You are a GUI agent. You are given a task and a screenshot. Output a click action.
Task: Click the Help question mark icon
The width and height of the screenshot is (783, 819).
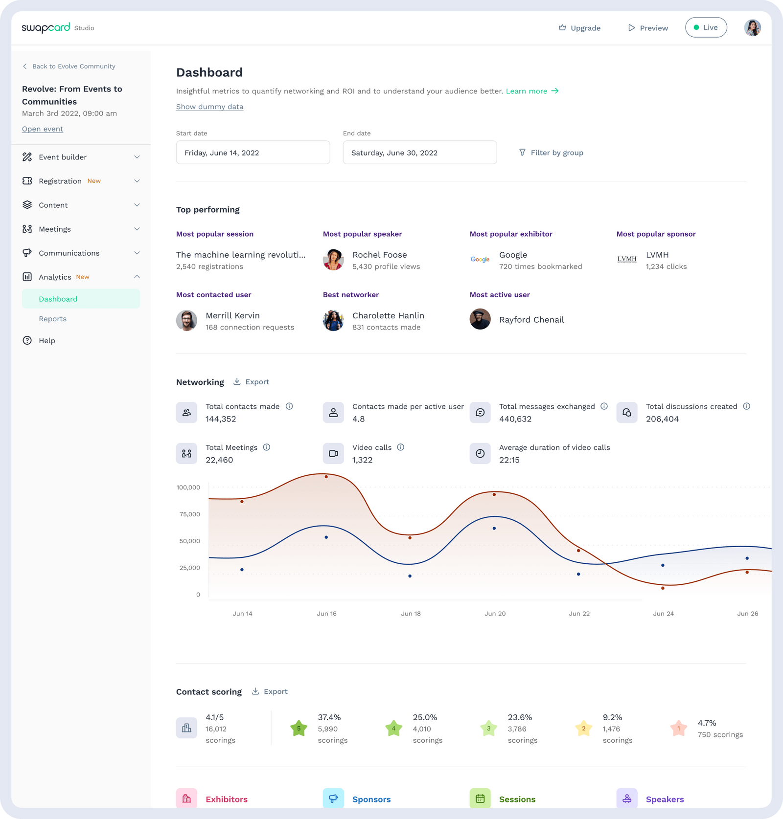(x=28, y=340)
